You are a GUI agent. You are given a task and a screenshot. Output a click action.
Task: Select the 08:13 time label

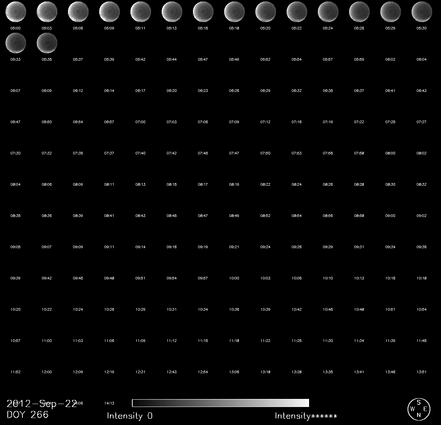(140, 184)
